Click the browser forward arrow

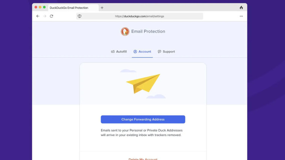point(45,16)
